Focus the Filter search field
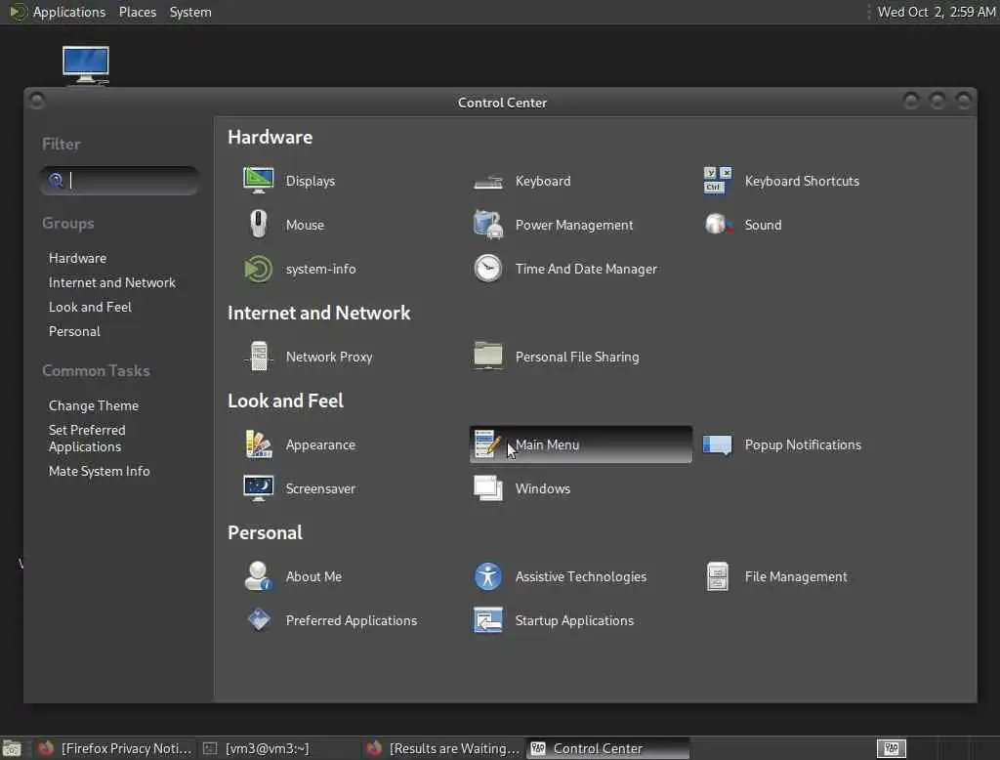Image resolution: width=1000 pixels, height=760 pixels. [119, 181]
